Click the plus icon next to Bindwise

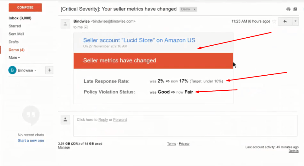[x=50, y=70]
